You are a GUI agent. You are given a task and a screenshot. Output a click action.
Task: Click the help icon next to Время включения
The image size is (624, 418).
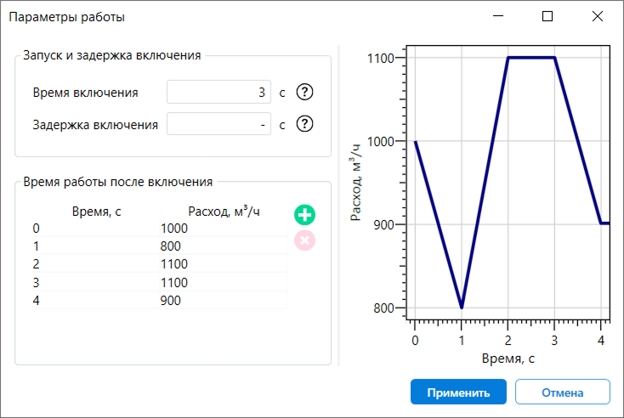(x=304, y=93)
